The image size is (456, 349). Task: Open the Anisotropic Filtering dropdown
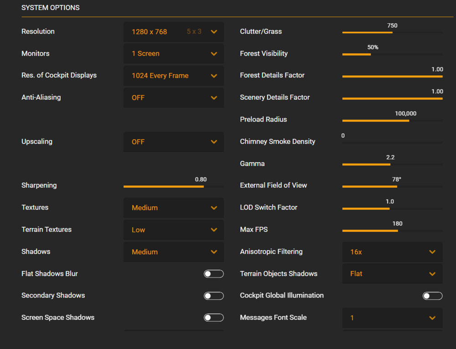coord(392,252)
